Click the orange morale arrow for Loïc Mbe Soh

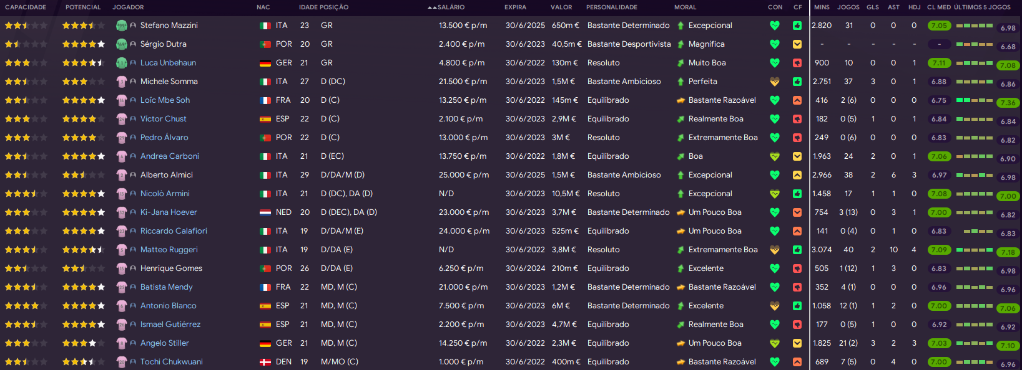pyautogui.click(x=681, y=100)
